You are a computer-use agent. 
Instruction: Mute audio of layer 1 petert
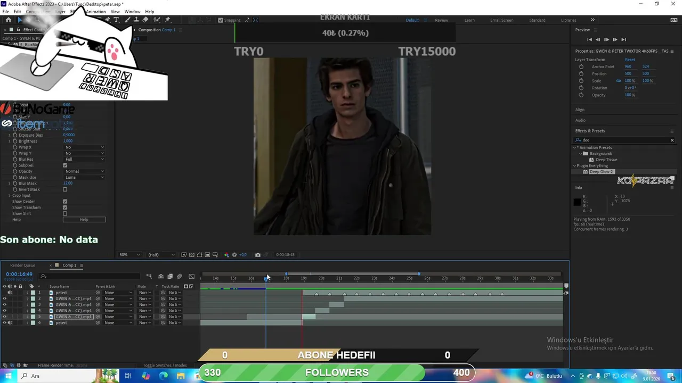10,293
